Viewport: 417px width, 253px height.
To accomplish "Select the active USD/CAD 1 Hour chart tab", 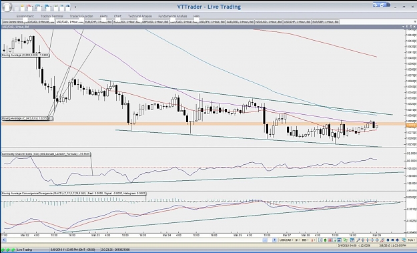I will [69, 22].
